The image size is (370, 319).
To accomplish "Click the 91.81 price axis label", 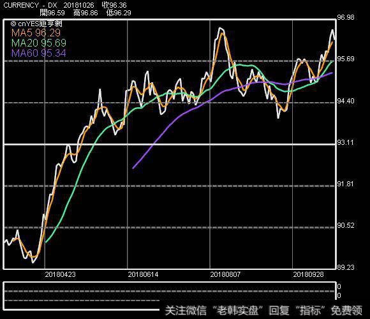I will click(346, 184).
